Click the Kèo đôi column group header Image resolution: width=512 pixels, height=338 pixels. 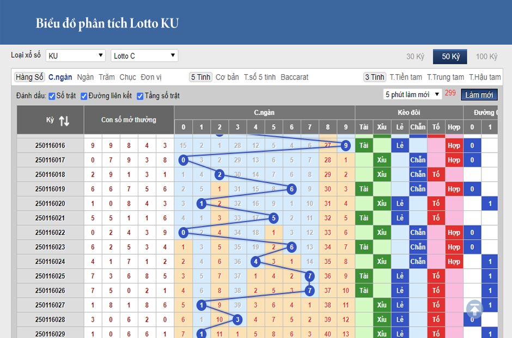click(x=409, y=112)
